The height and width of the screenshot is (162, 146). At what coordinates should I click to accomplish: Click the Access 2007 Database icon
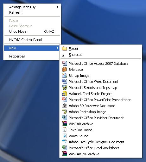[x=65, y=63]
